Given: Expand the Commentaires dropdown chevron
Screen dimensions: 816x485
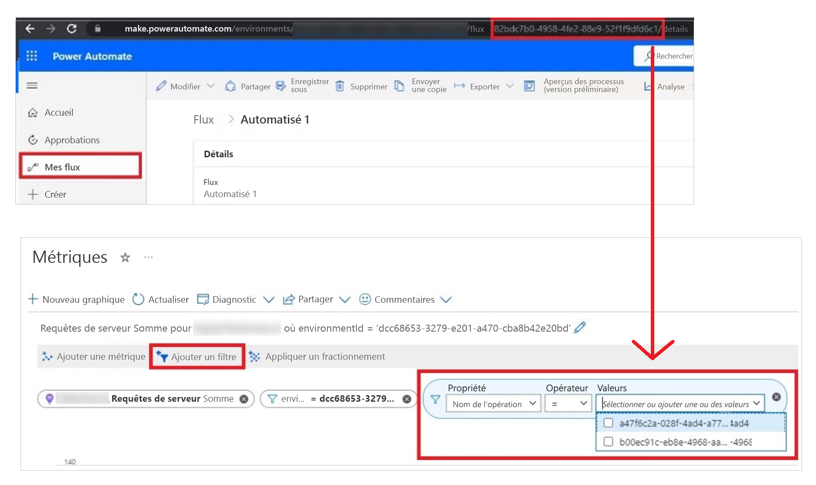Looking at the screenshot, I should pyautogui.click(x=446, y=300).
